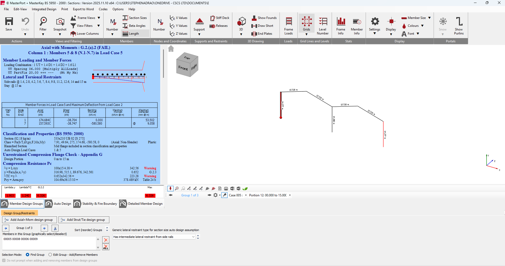Click the Save icon in the ribbon
The image size is (505, 266).
tap(9, 21)
